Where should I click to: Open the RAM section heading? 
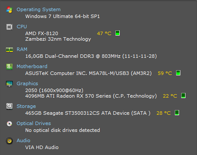22,49
